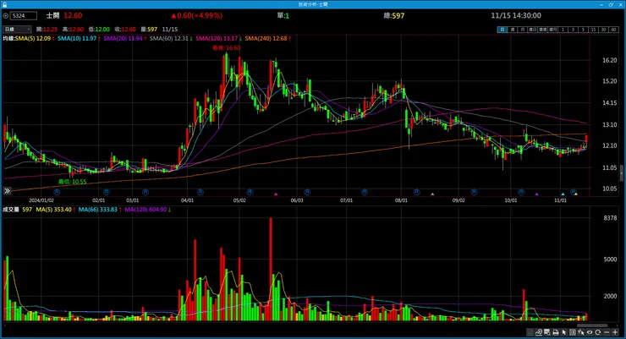Switch to the 週 weekly period button

pyautogui.click(x=513, y=30)
